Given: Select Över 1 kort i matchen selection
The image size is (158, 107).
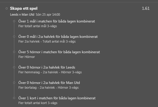Looking at the screenshot, I should (57, 98).
